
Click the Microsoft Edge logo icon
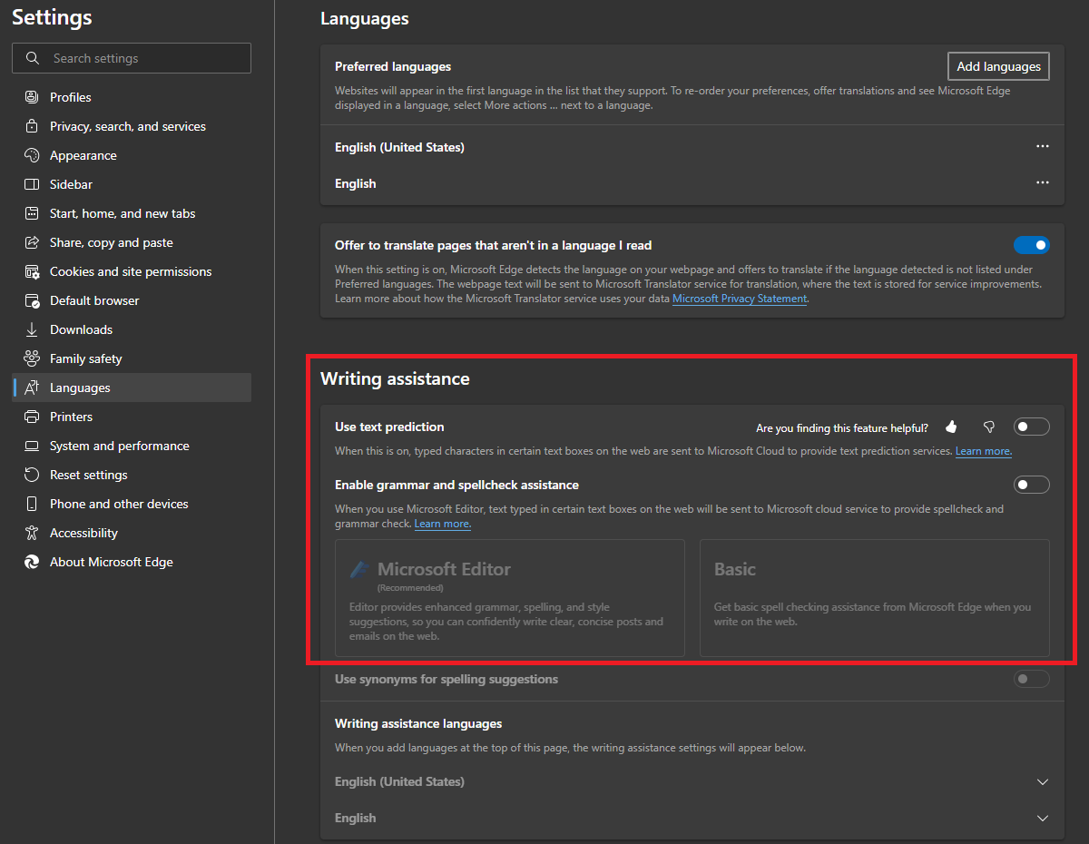[32, 562]
